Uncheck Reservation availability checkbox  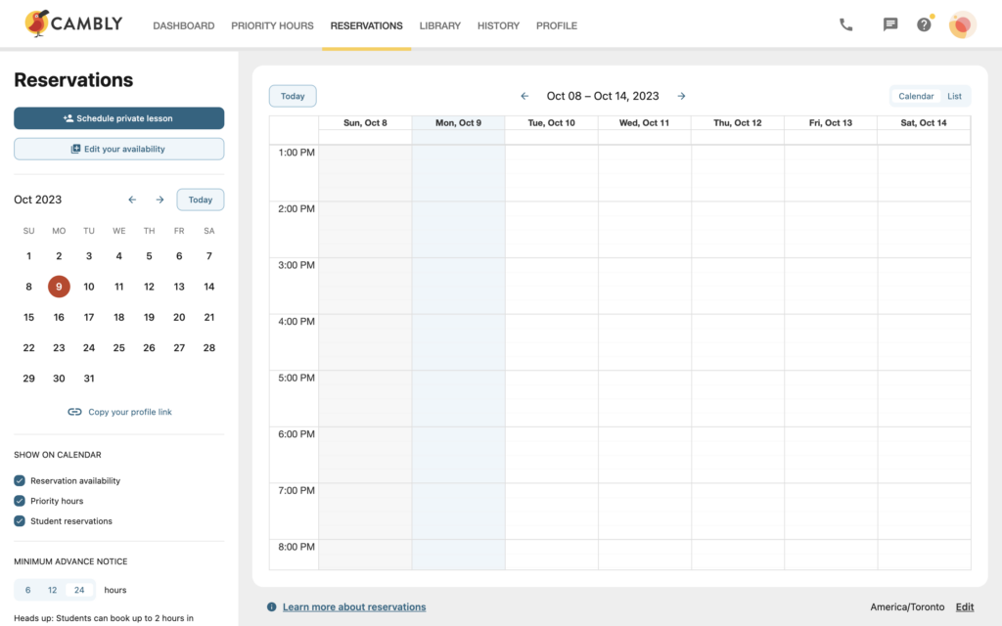pos(21,480)
